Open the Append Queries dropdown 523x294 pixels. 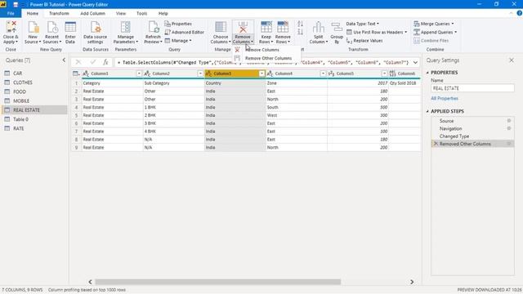click(436, 32)
